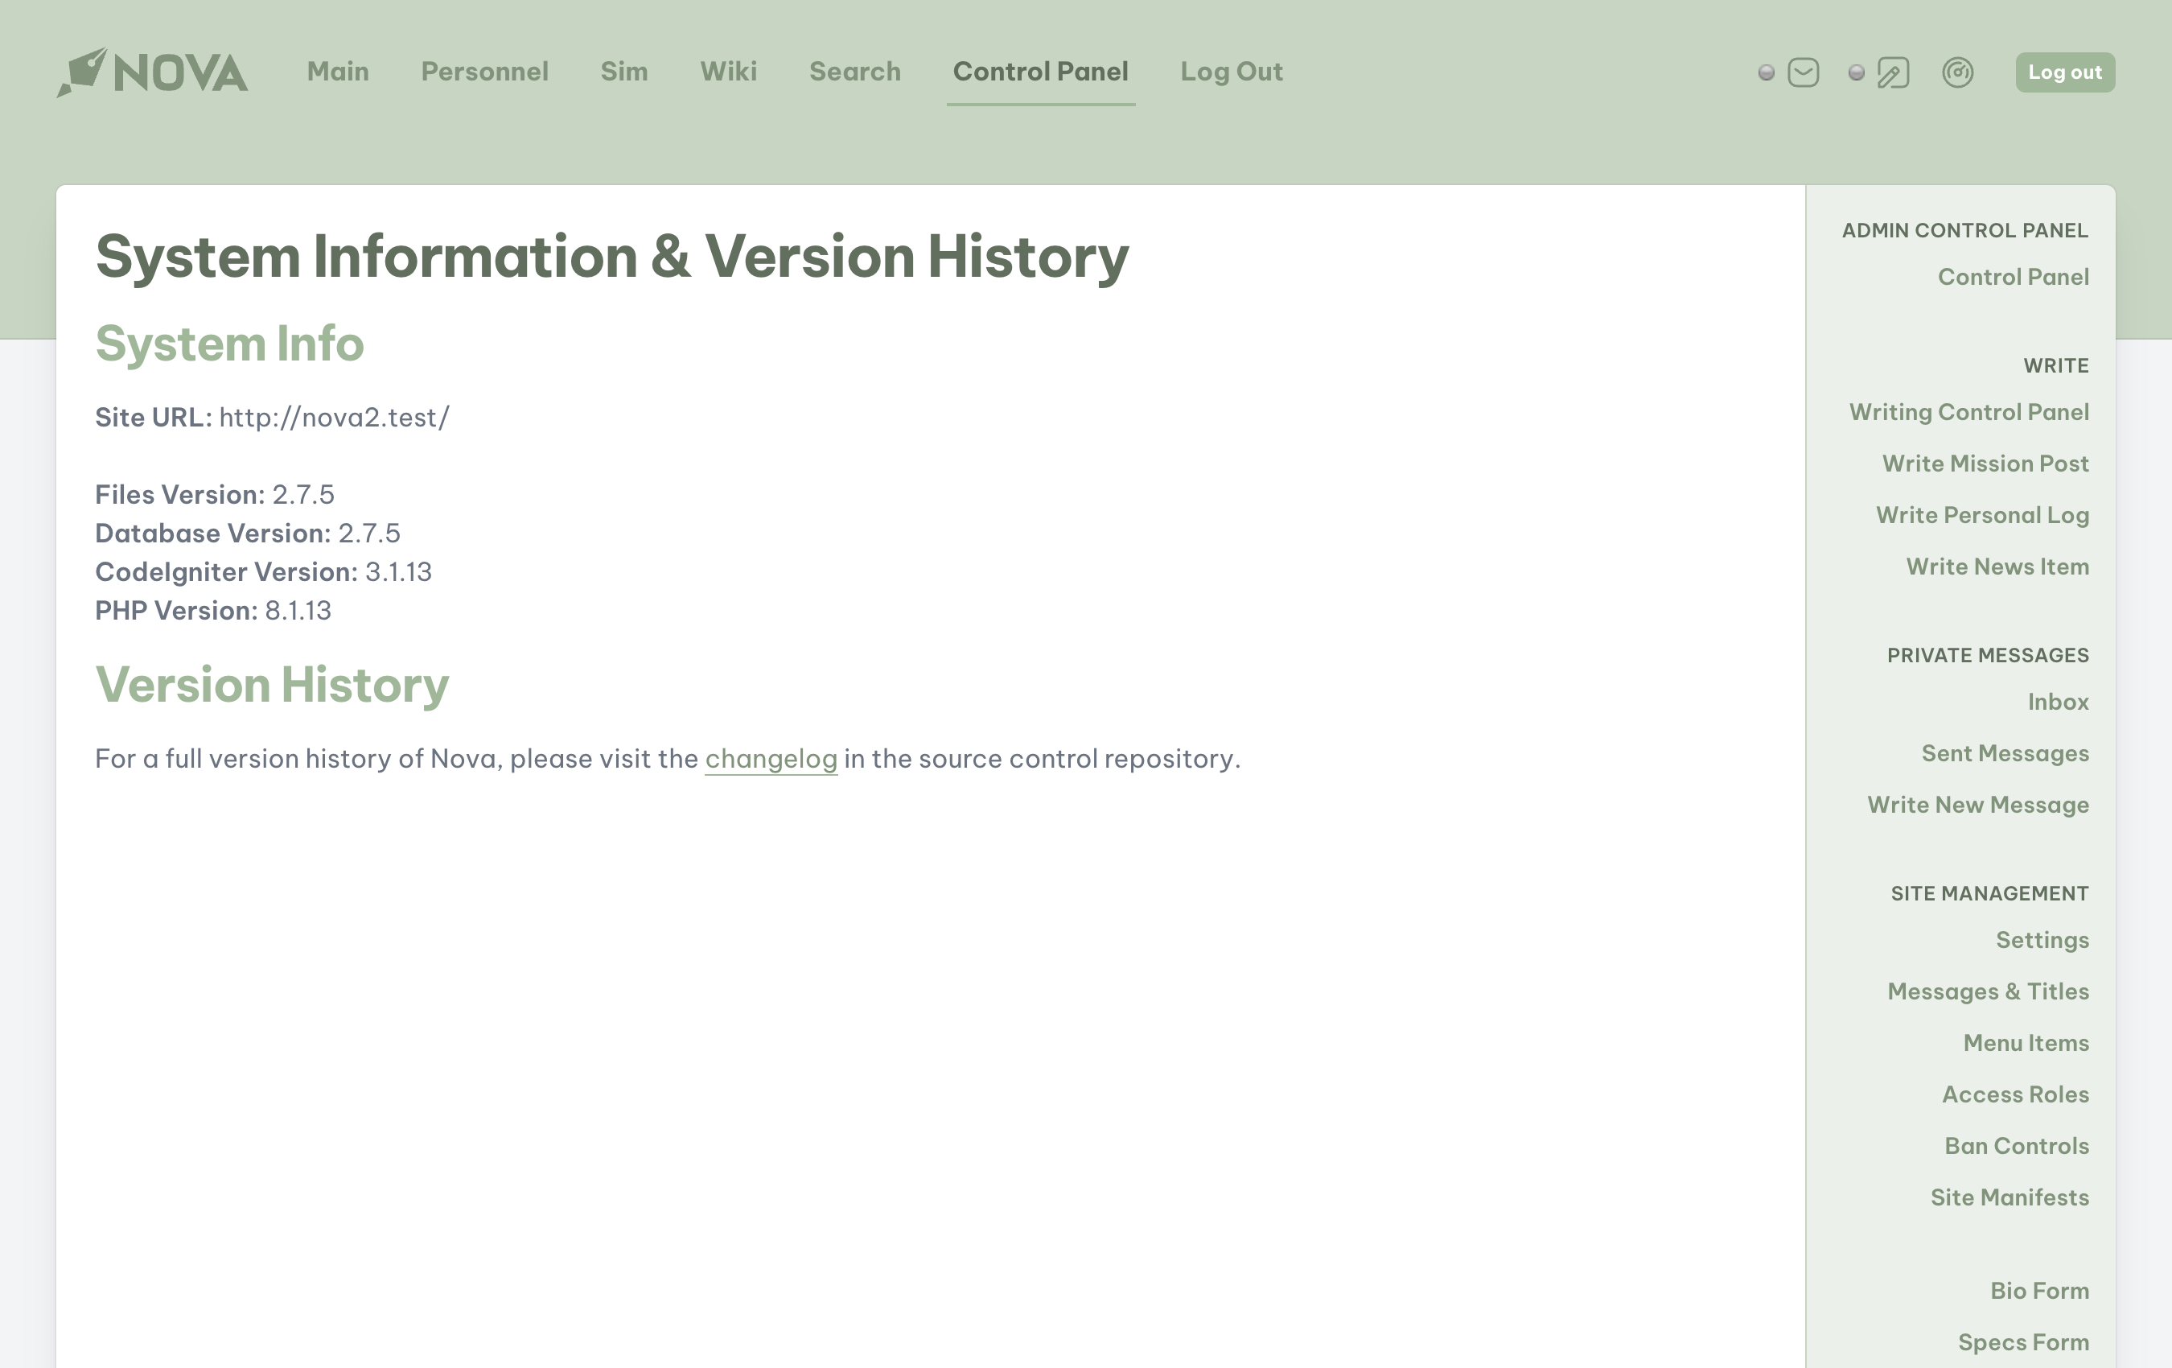Expand Ban Controls sidebar option
Viewport: 2172px width, 1368px height.
pyautogui.click(x=2016, y=1146)
